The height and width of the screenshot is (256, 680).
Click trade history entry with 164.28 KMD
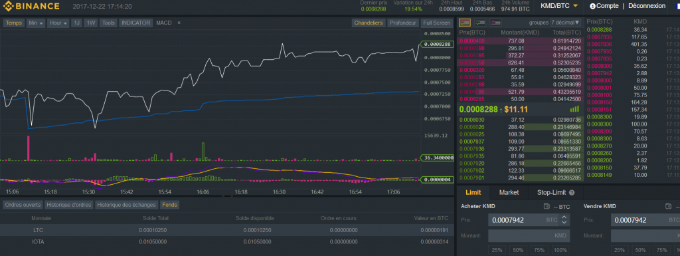pyautogui.click(x=633, y=102)
